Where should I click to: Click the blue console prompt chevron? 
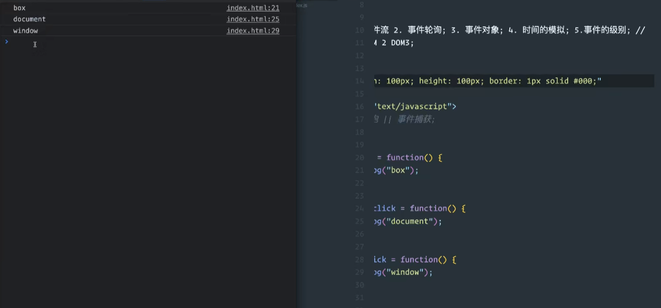pyautogui.click(x=6, y=42)
